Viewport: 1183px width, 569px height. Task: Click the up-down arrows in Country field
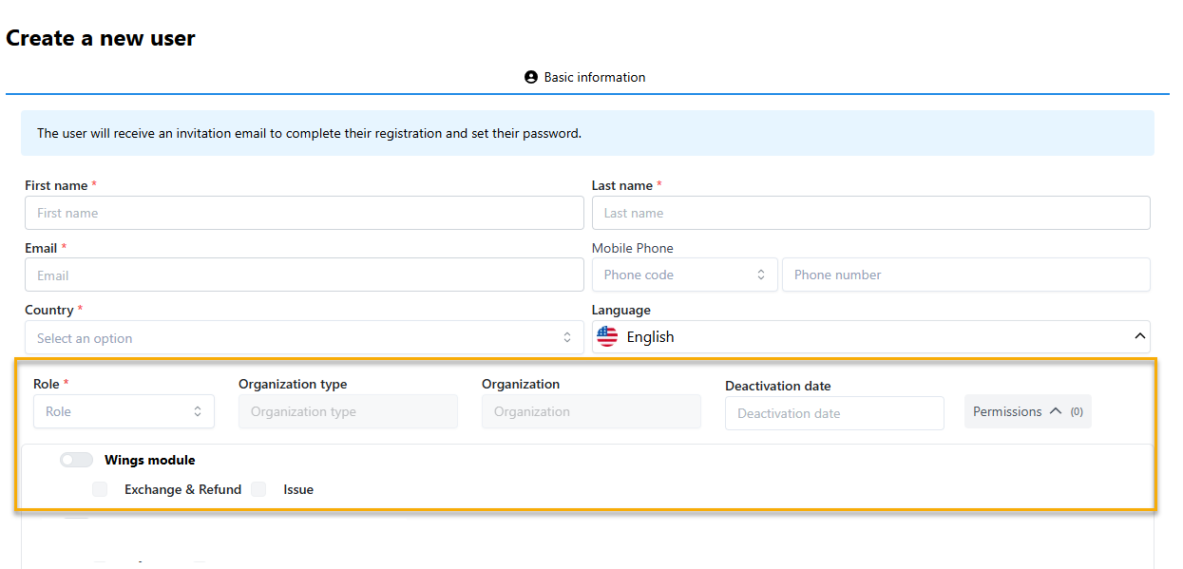(567, 337)
